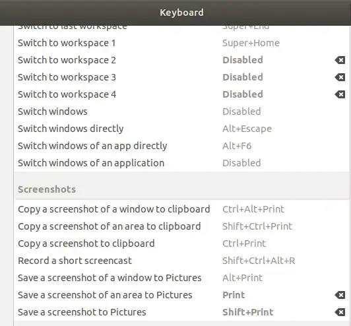
Task: Click the Ctrl+Alt+Print shortcut value
Action: 253,209
